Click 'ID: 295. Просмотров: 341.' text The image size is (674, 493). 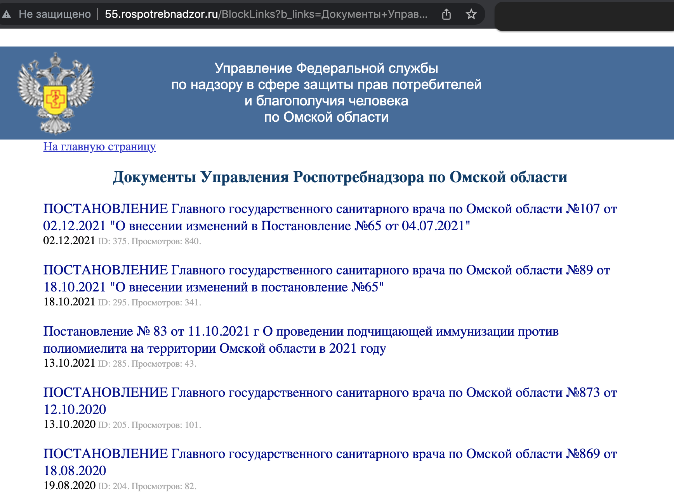click(149, 302)
